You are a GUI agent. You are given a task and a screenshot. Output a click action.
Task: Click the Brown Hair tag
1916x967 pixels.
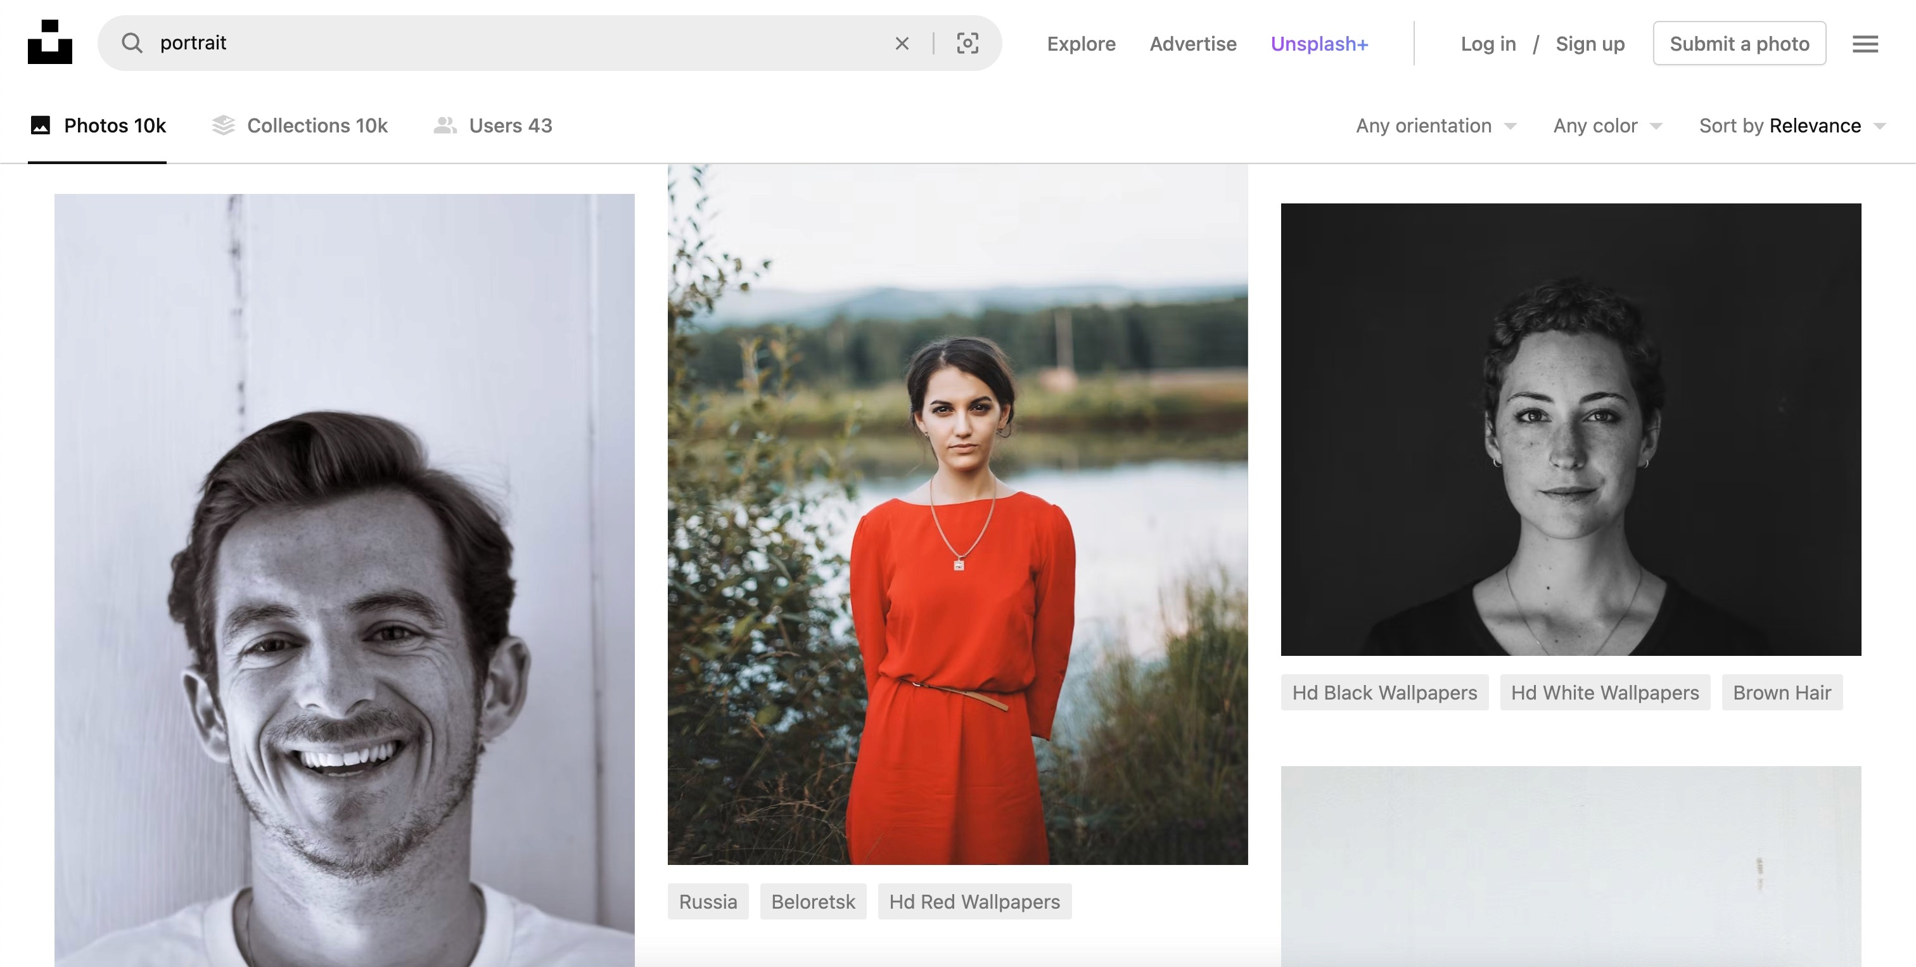(x=1782, y=693)
